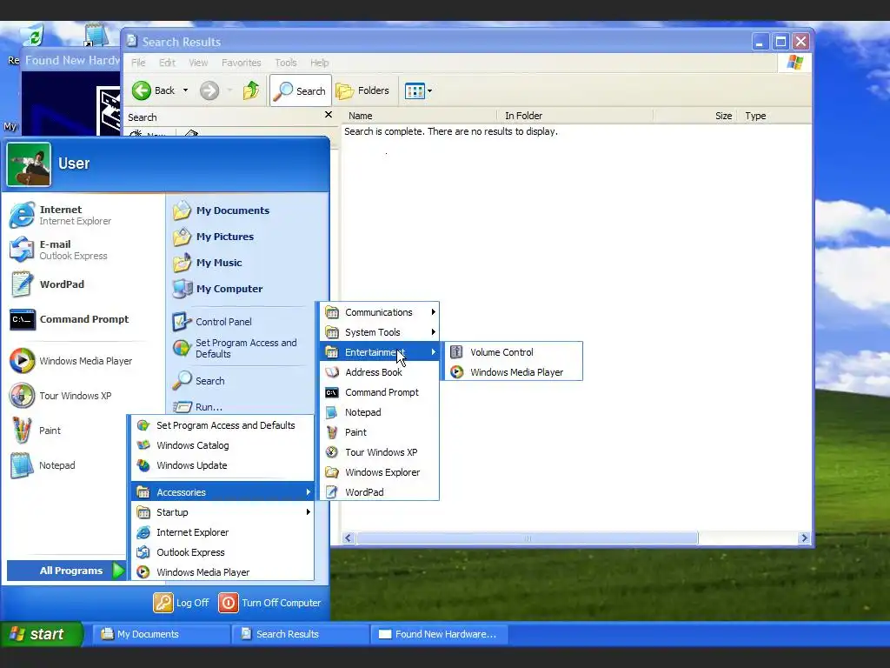
Task: Click the horizontal scrollbar left arrow
Action: click(x=349, y=538)
